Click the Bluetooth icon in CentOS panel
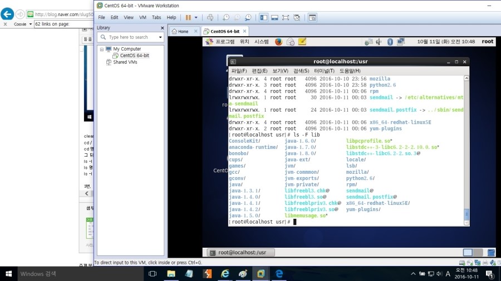This screenshot has height=281, width=501. (390, 42)
